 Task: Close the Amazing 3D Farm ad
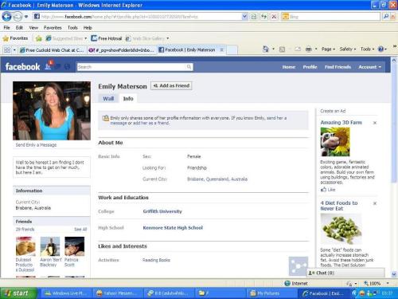(375, 123)
